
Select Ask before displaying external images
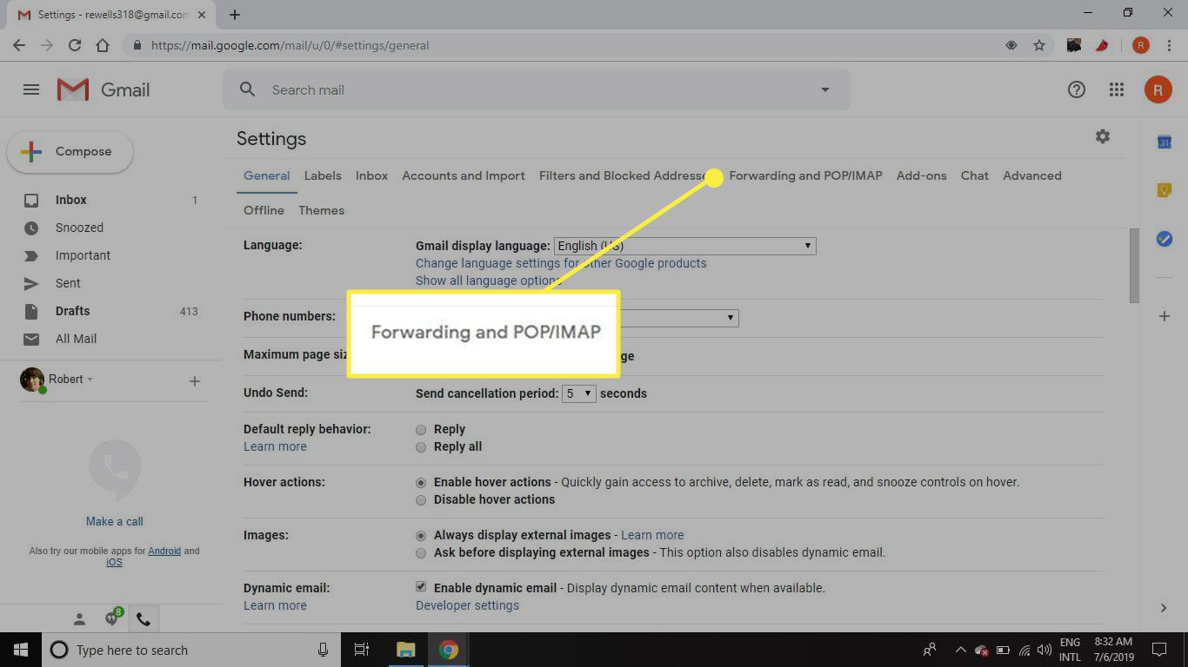421,552
